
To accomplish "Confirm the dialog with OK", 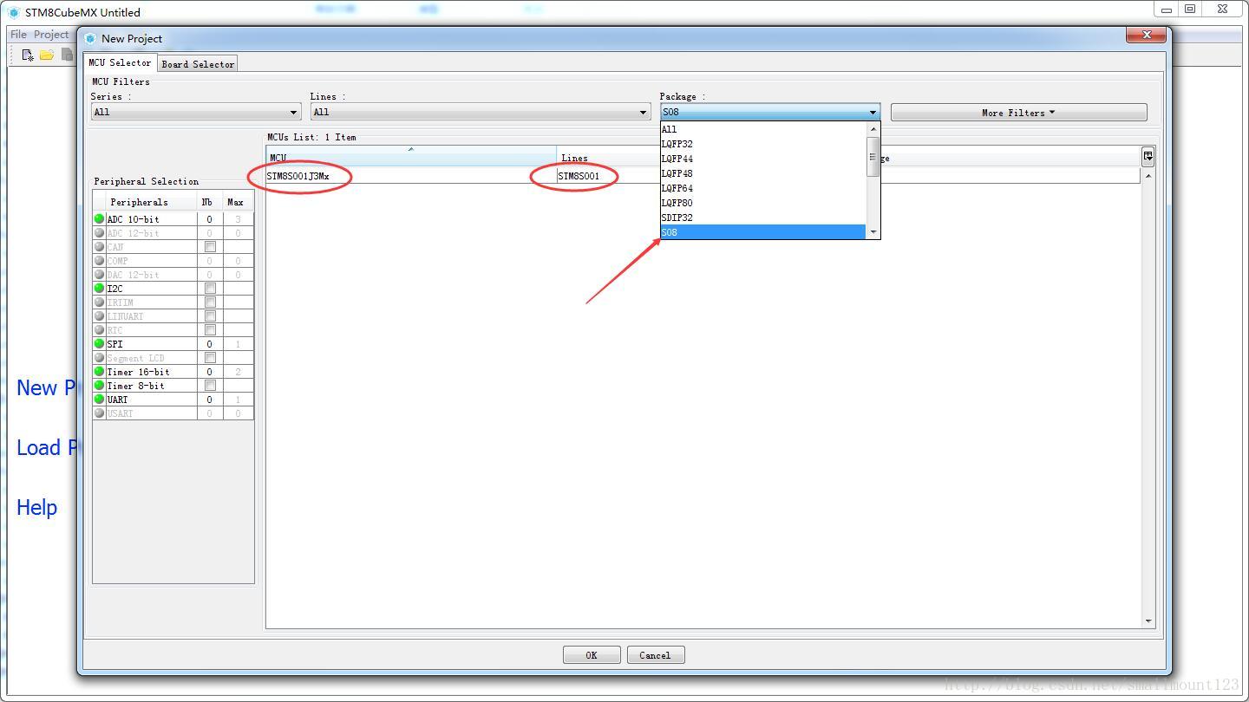I will (x=592, y=655).
